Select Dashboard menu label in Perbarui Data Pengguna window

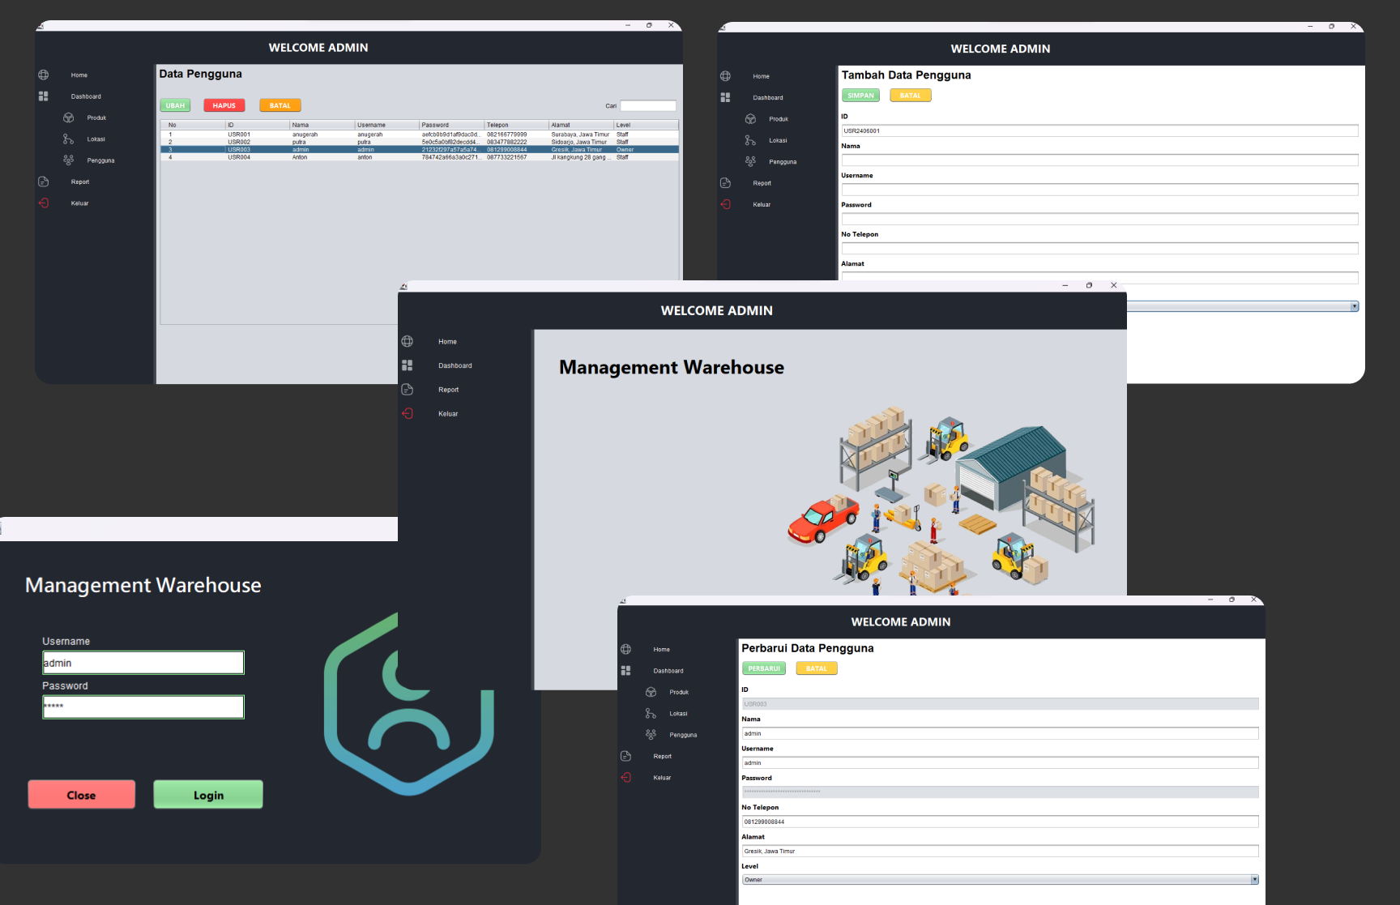[x=668, y=671]
